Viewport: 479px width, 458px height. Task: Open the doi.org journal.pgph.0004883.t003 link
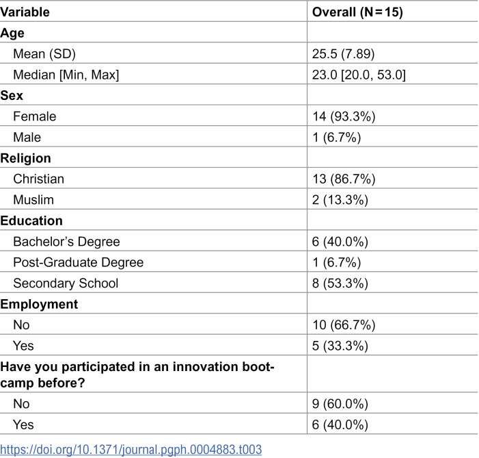(x=131, y=449)
